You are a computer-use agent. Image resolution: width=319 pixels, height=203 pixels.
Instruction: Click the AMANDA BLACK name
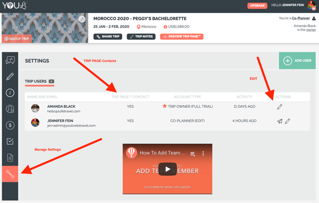point(61,106)
